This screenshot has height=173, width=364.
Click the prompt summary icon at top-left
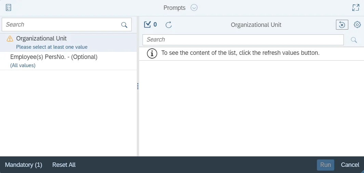pos(9,7)
